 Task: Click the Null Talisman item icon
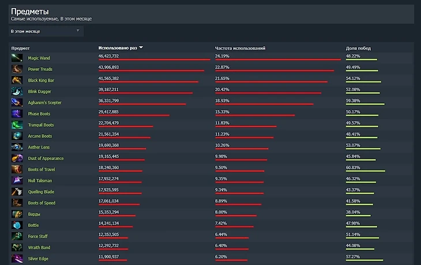click(17, 180)
